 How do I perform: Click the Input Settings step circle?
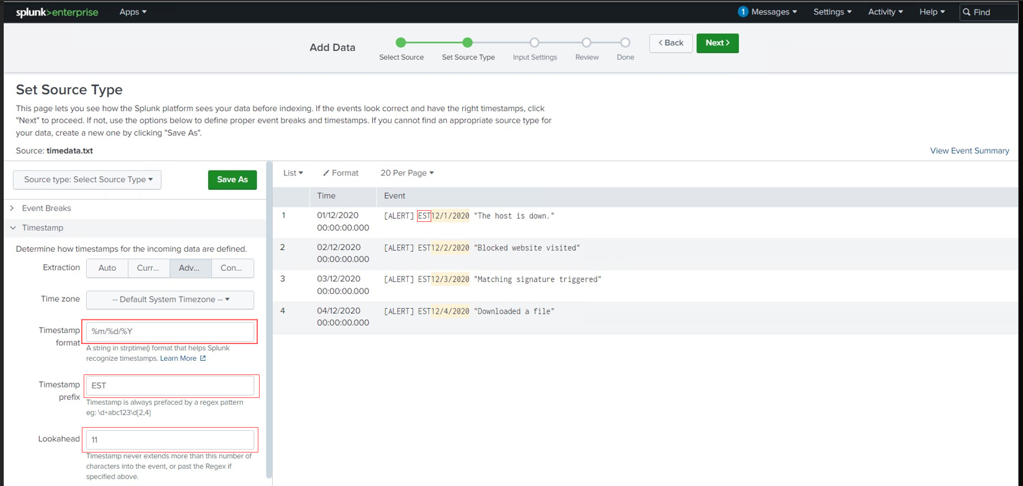(x=534, y=42)
